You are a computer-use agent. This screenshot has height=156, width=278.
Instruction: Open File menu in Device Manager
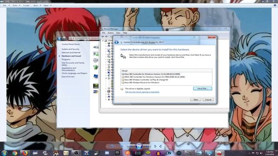[103, 33]
